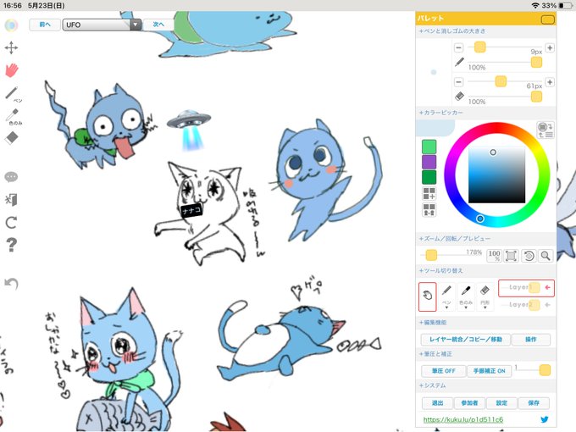
Task: Switch color picker mode icon
Action: 546,130
